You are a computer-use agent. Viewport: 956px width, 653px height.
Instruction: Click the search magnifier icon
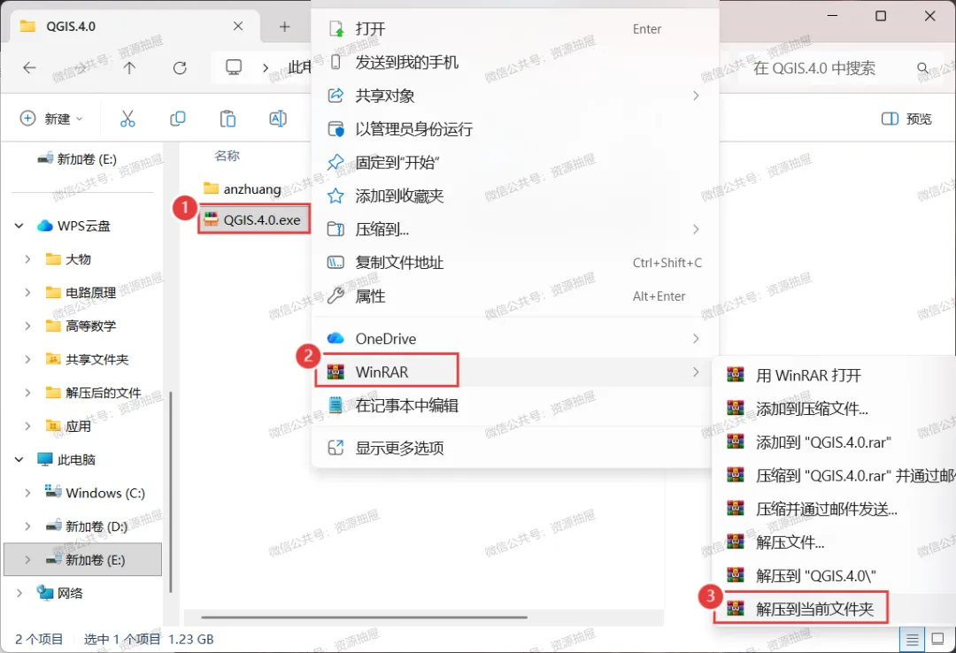pos(923,67)
